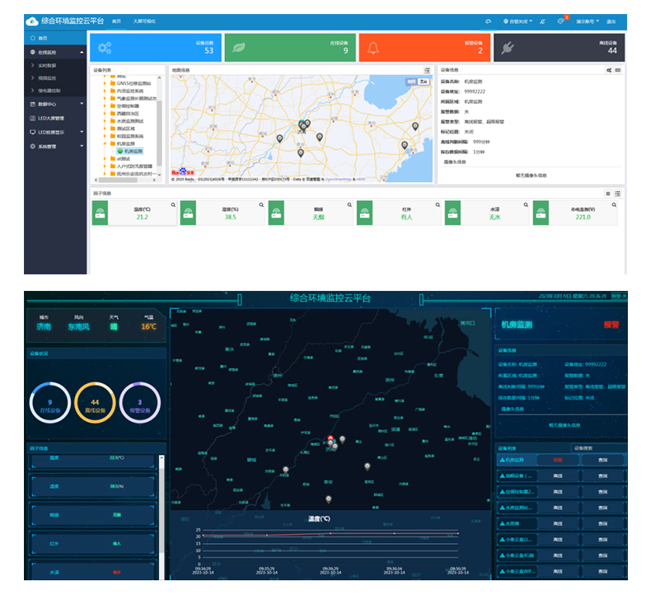Toggle list view icon in sensor panel header

pos(608,194)
